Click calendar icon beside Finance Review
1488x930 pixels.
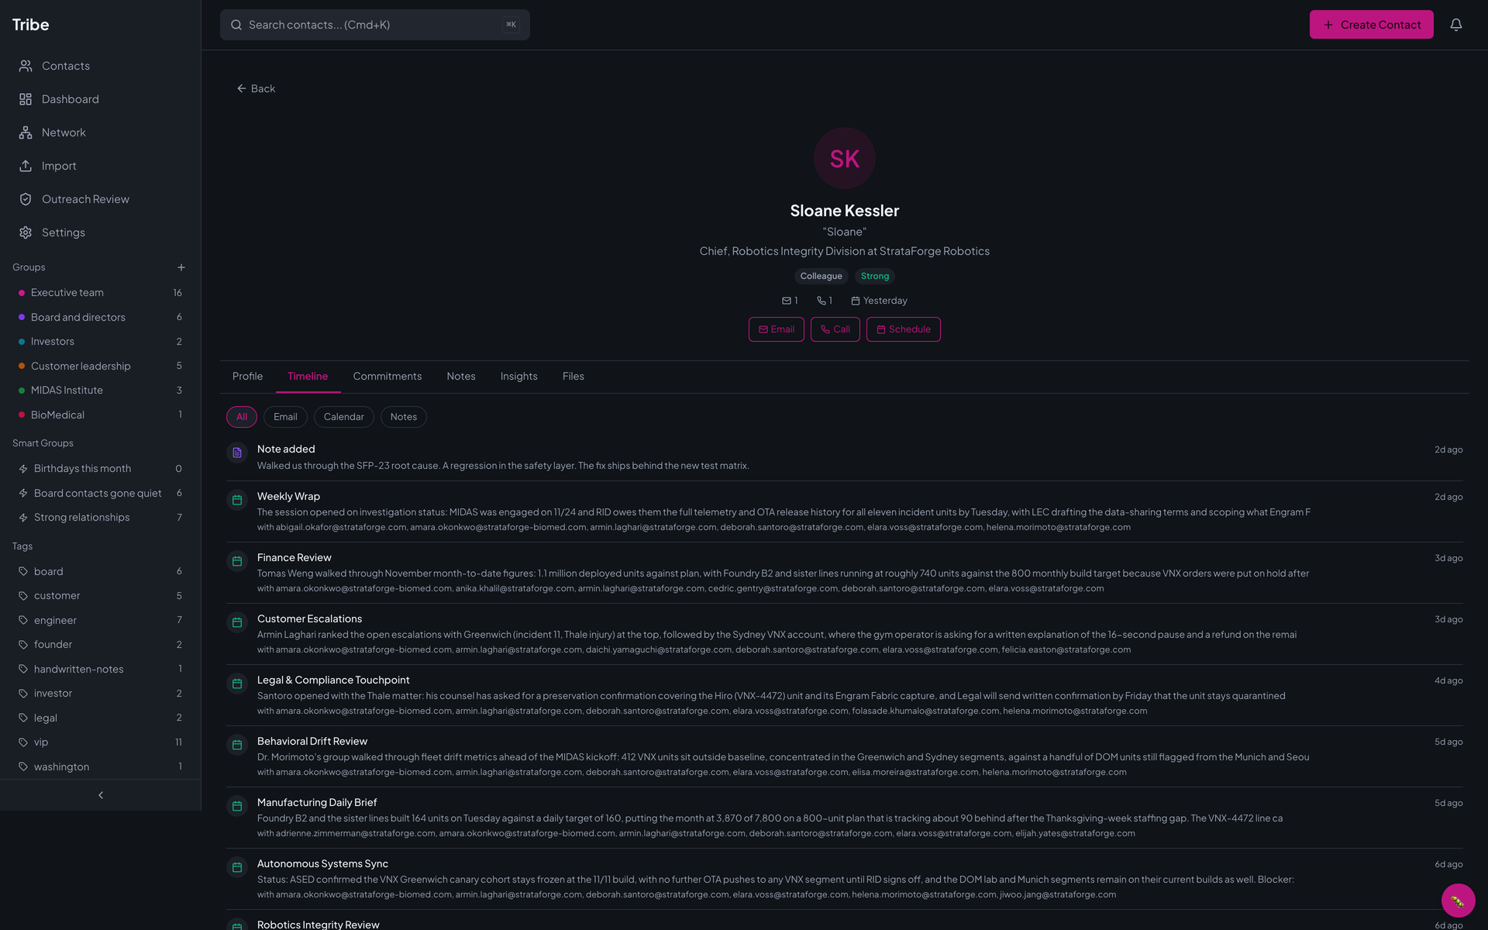(237, 561)
